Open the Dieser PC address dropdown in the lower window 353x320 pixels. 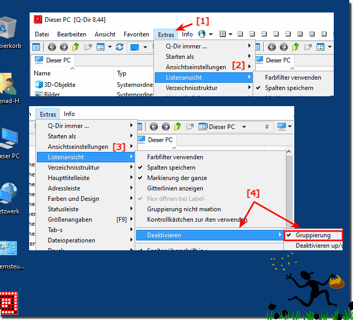pyautogui.click(x=244, y=127)
